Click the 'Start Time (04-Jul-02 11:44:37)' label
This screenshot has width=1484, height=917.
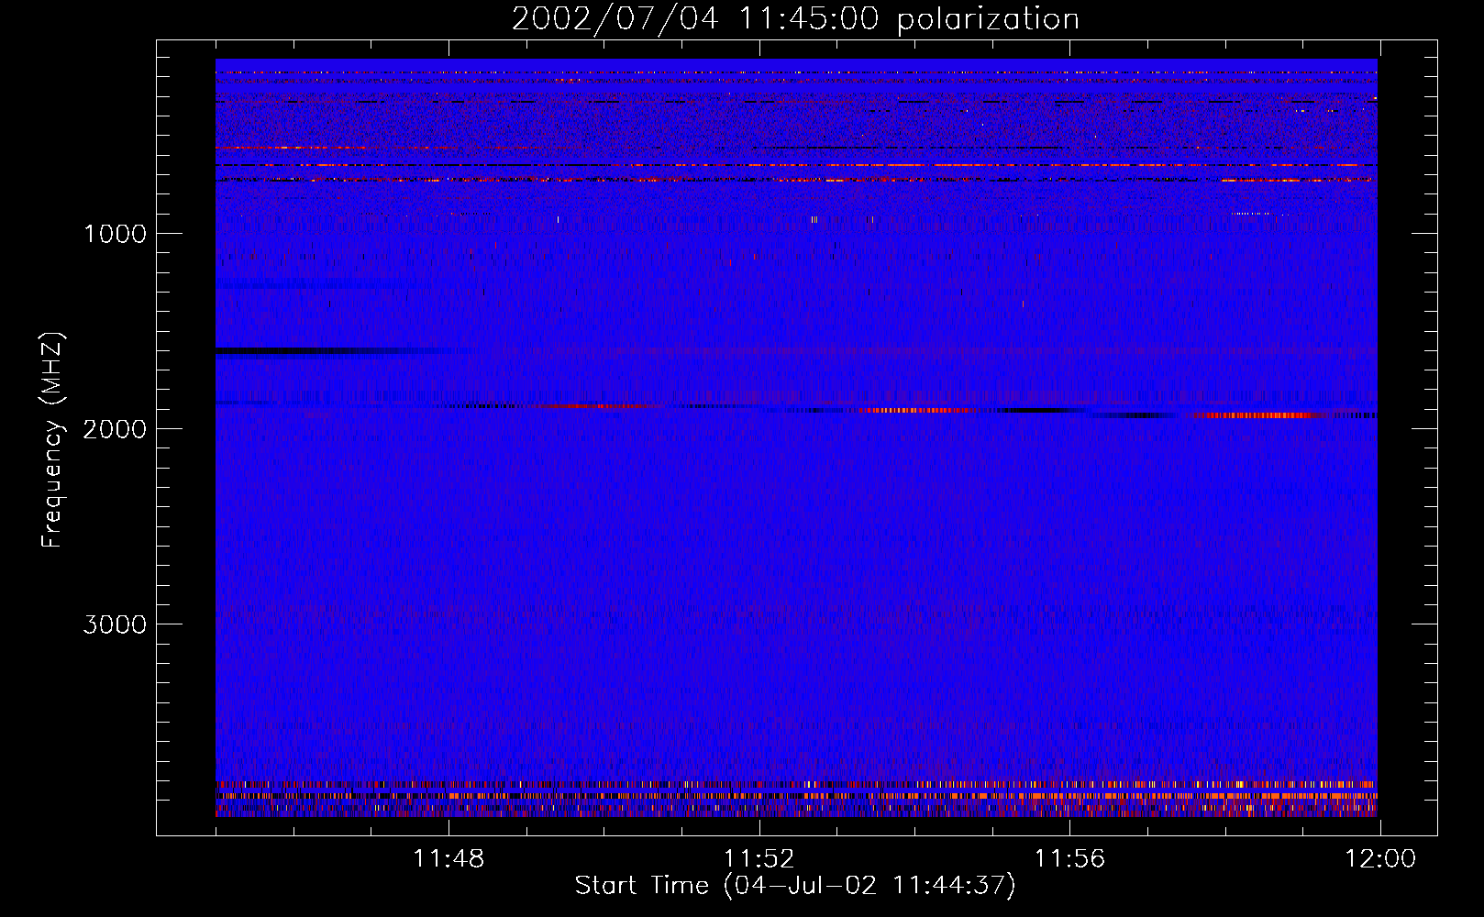795,886
